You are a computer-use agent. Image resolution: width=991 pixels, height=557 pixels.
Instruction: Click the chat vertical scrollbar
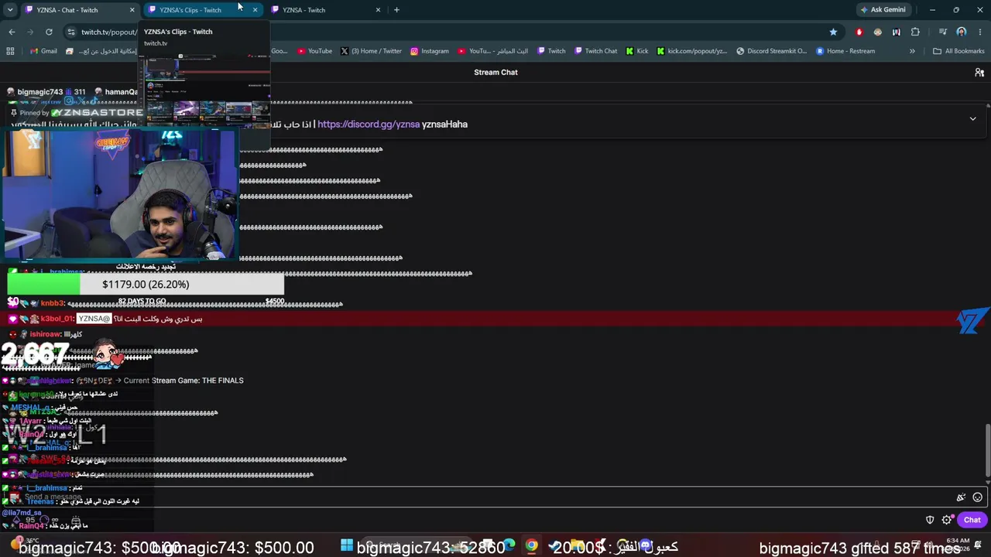(987, 450)
